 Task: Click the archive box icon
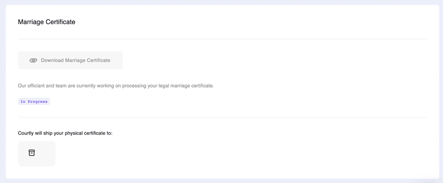pos(32,153)
